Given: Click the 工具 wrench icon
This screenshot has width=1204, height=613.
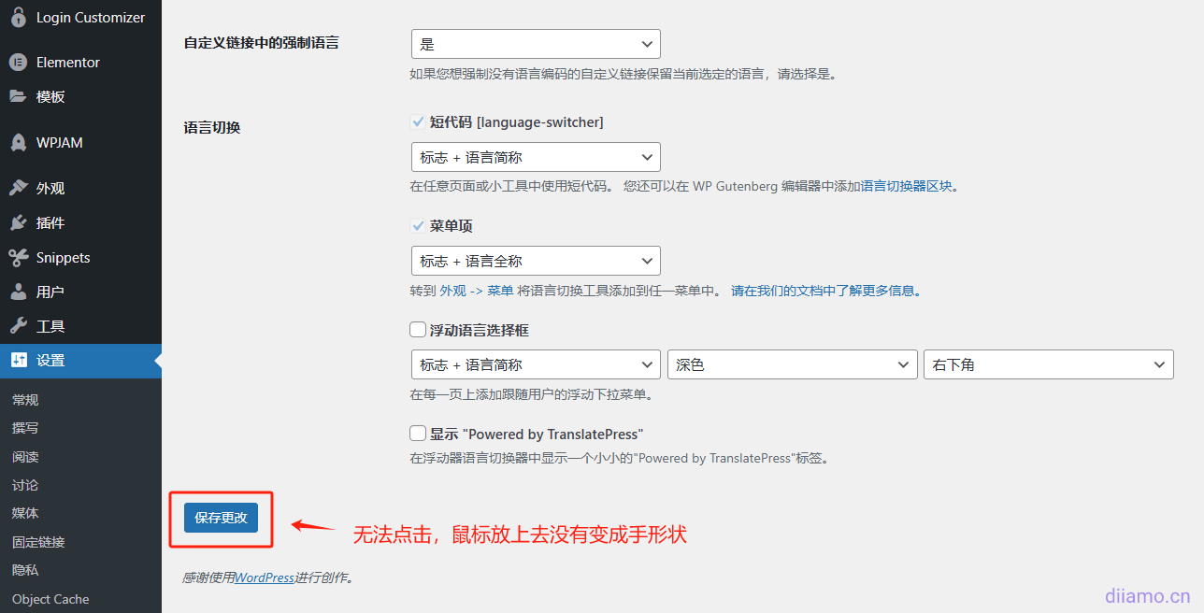Looking at the screenshot, I should (18, 326).
